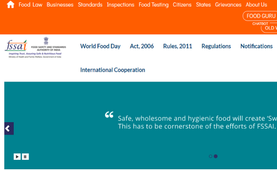Open the Food Law menu
277x171 pixels.
(30, 5)
